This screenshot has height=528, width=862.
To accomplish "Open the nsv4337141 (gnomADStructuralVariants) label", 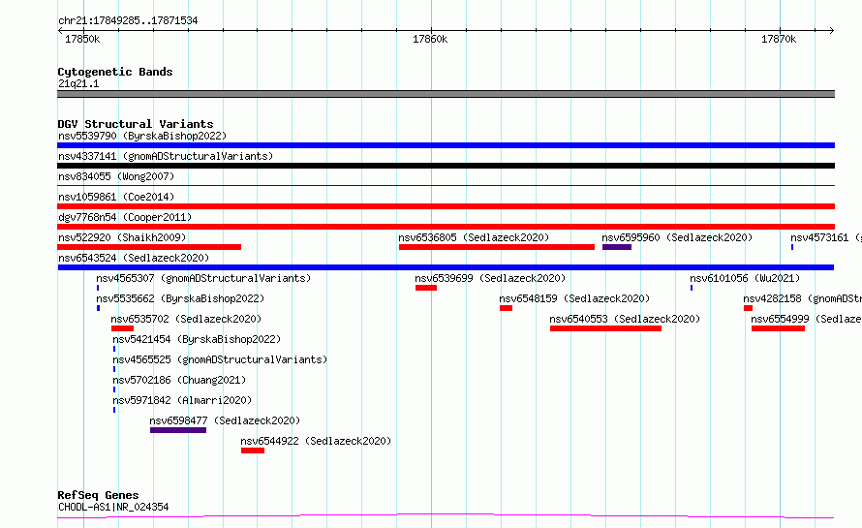I will 166,156.
